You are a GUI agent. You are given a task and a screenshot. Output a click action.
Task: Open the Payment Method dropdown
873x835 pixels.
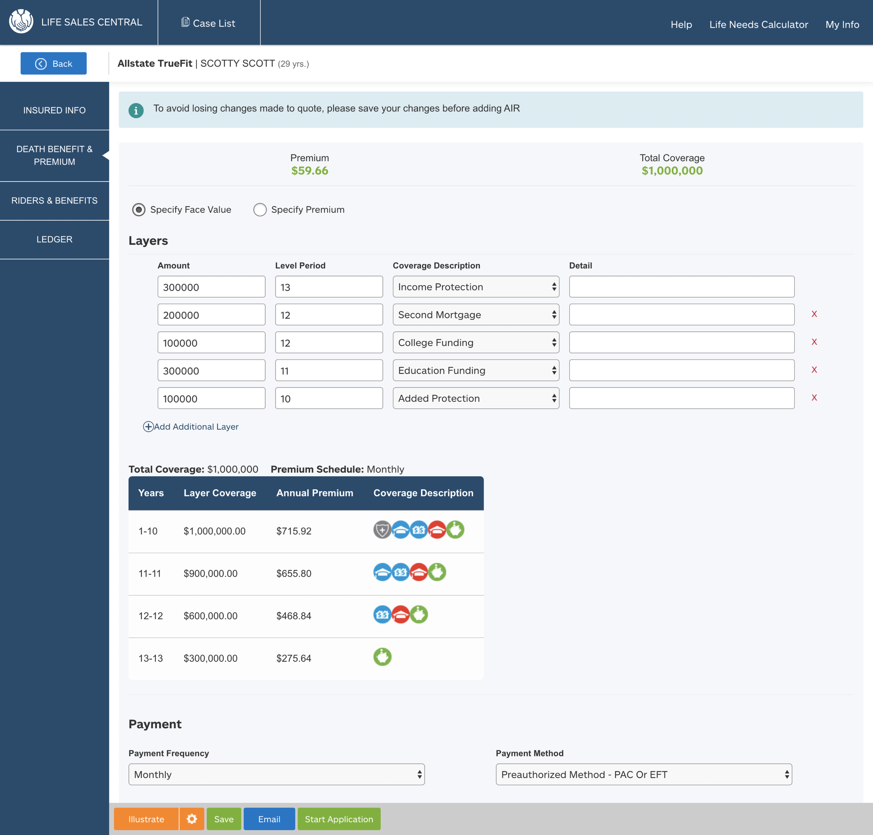pyautogui.click(x=643, y=775)
